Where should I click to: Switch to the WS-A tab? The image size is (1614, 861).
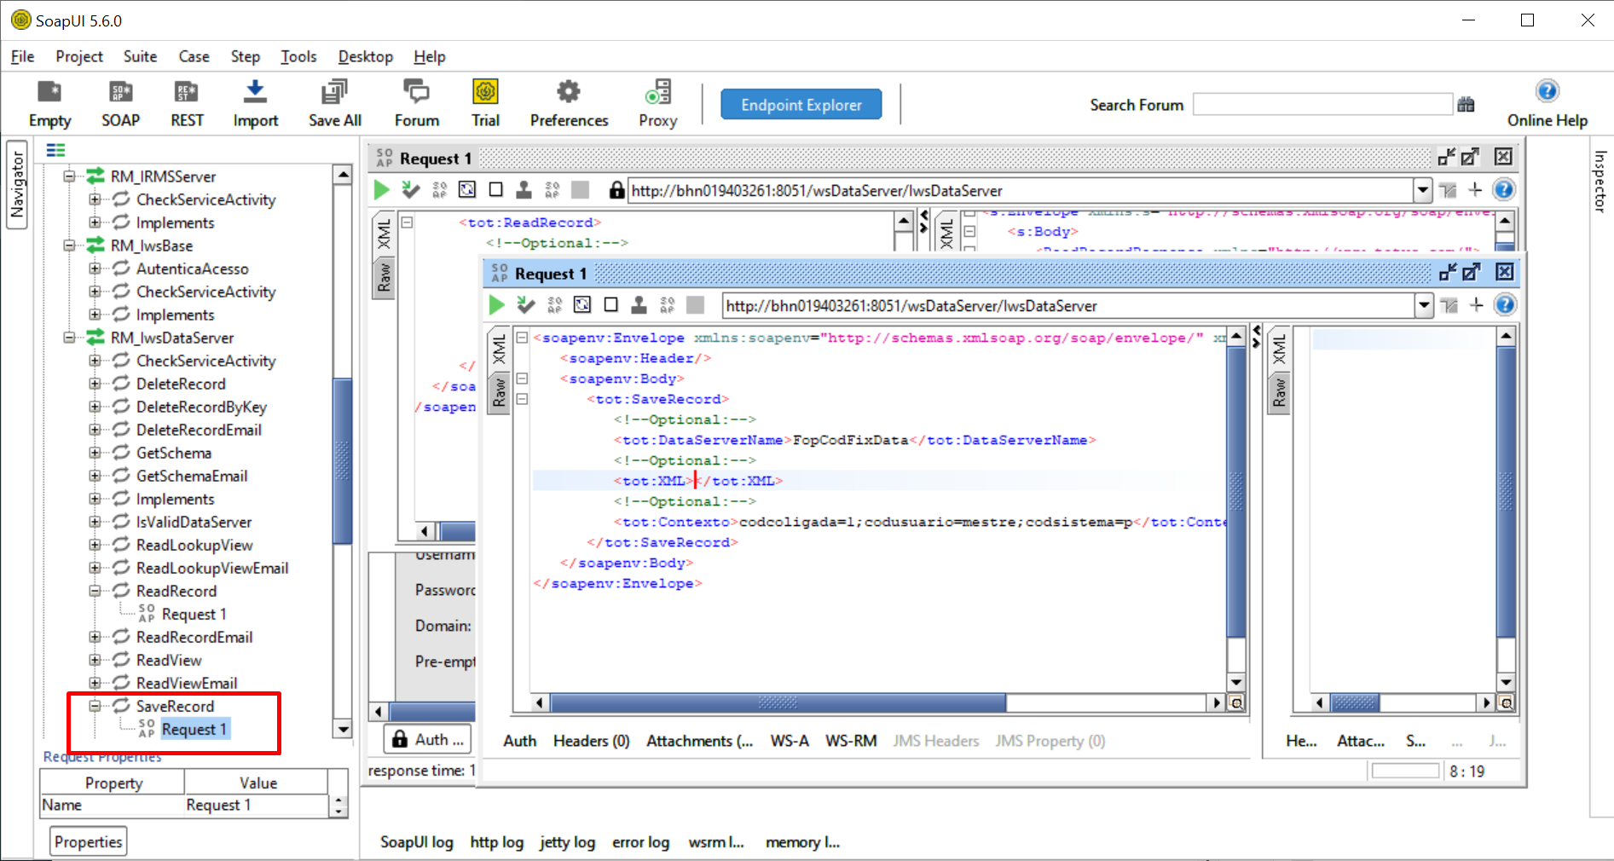click(790, 741)
